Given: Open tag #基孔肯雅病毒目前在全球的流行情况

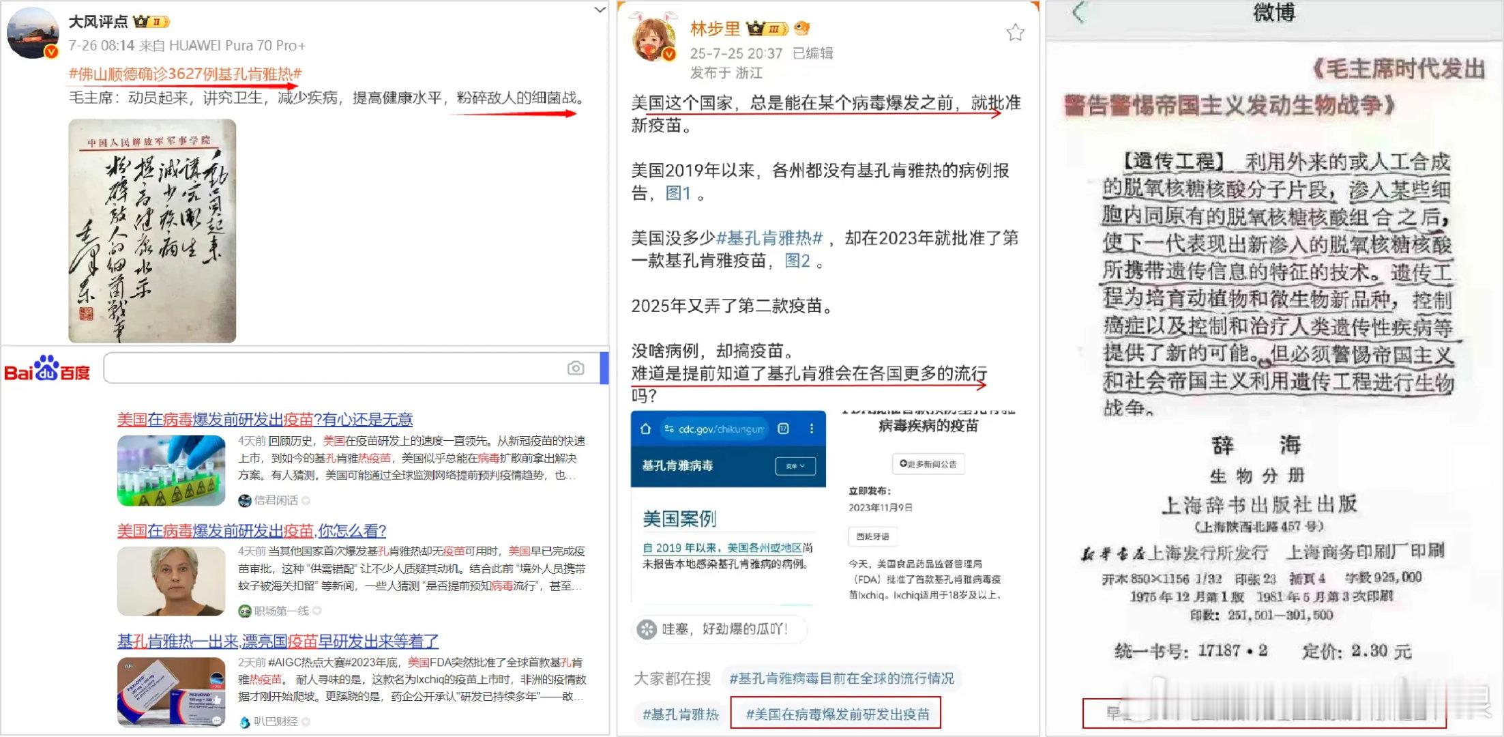Looking at the screenshot, I should click(842, 678).
